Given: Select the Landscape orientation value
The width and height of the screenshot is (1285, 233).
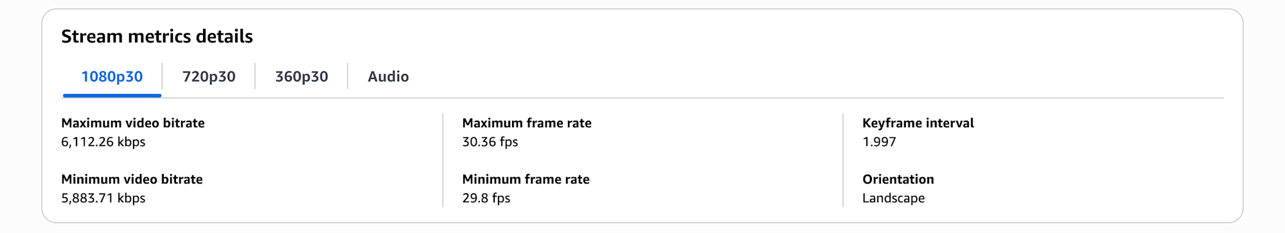Looking at the screenshot, I should (894, 198).
